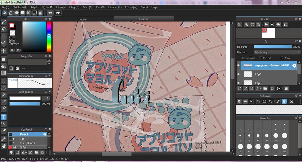Image resolution: width=302 pixels, height=162 pixels.
Task: Open the Bộ lọc(R) menu
Action: click(47, 7)
